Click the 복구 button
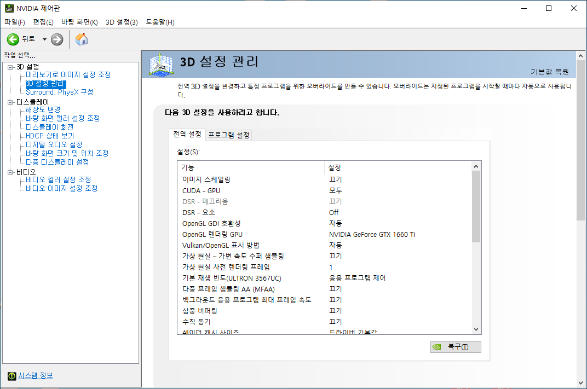 coord(456,347)
